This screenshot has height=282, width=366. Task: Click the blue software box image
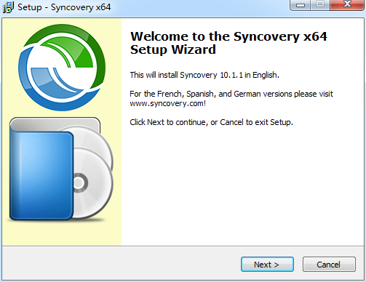(x=41, y=175)
